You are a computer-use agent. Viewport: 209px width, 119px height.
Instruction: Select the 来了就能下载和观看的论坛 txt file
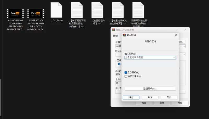click(x=77, y=10)
